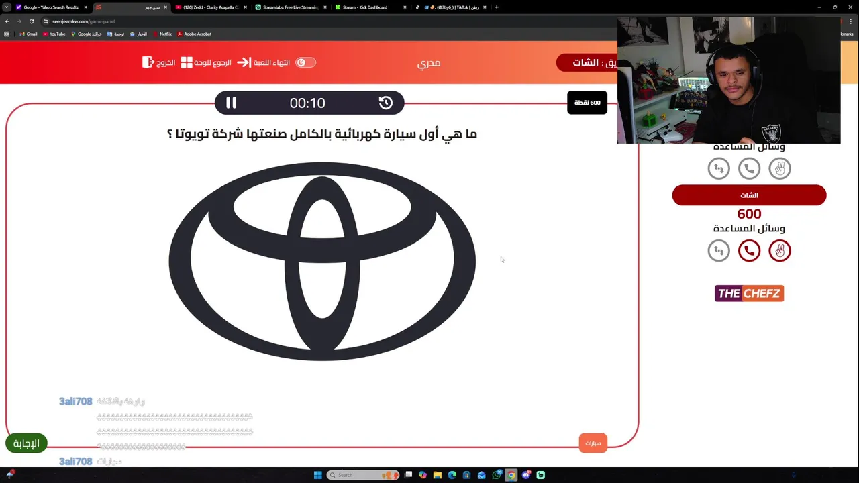Pause the question countdown timer
The height and width of the screenshot is (483, 859).
[231, 103]
